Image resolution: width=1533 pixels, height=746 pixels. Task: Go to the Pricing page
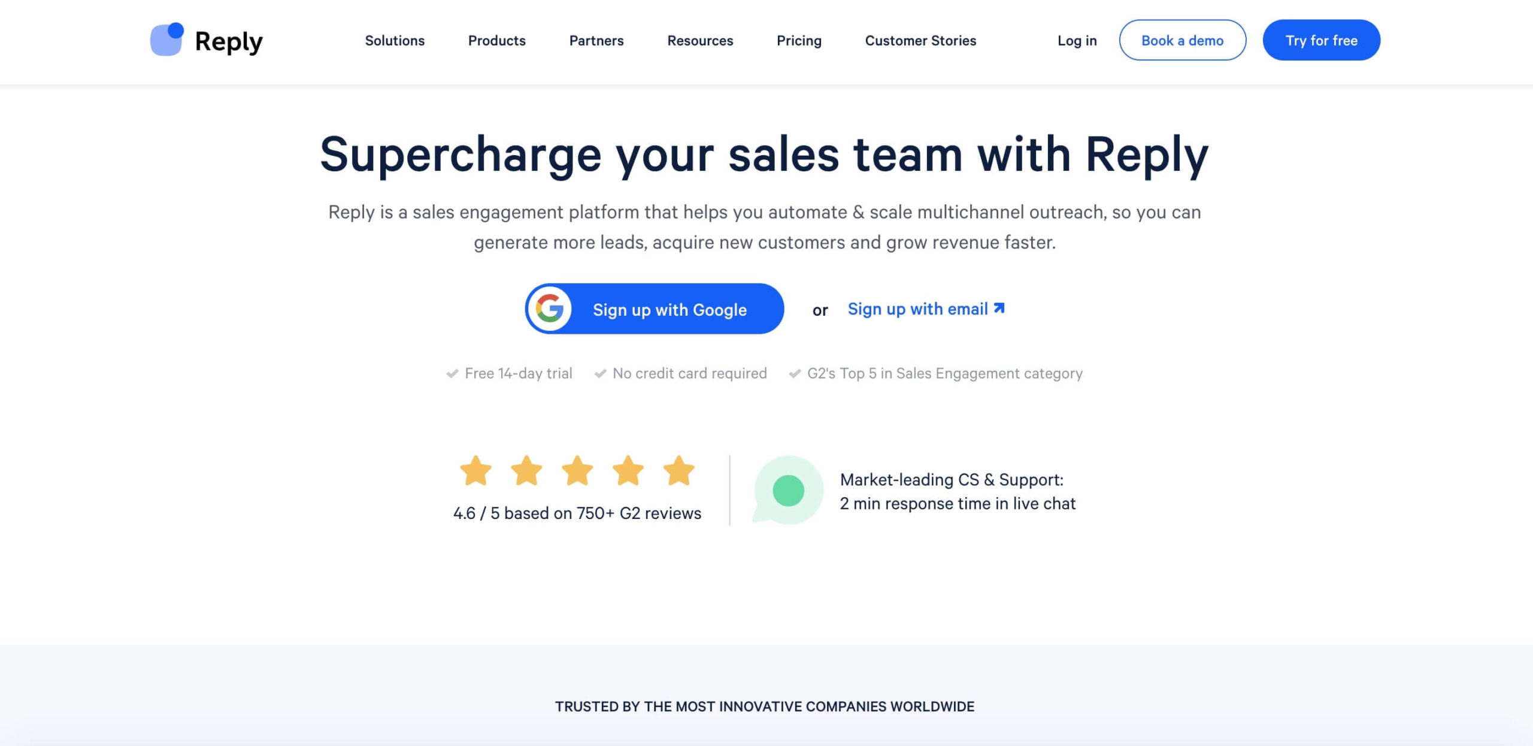(799, 41)
